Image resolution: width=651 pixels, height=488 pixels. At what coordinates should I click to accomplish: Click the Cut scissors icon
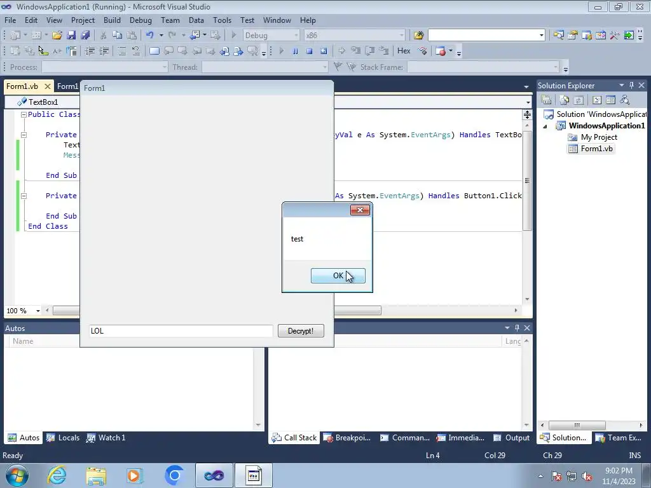click(104, 36)
